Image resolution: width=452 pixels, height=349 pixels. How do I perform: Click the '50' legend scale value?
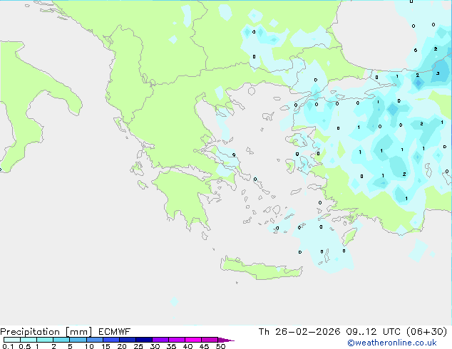(220, 346)
